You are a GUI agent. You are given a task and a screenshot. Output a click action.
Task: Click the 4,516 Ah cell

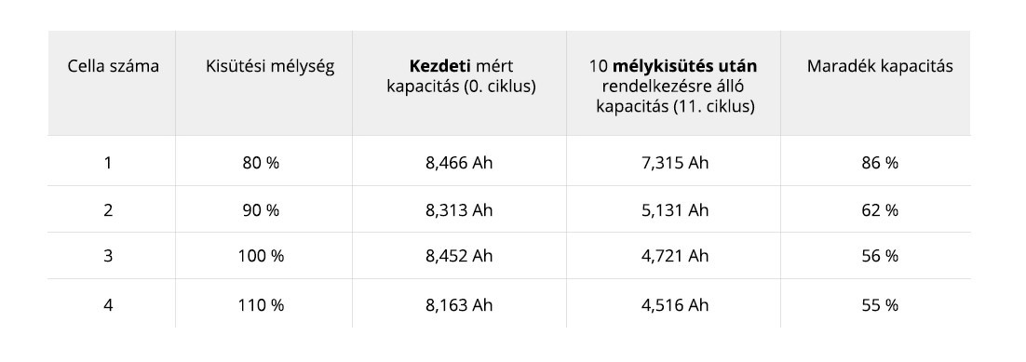(675, 305)
